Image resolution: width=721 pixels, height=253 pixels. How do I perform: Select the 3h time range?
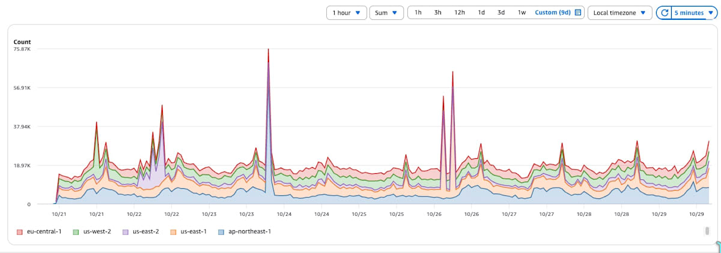pos(438,13)
